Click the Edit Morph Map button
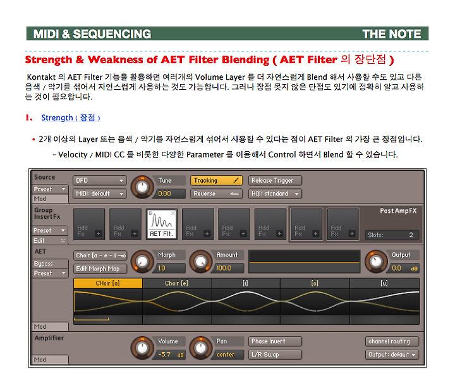 100,269
